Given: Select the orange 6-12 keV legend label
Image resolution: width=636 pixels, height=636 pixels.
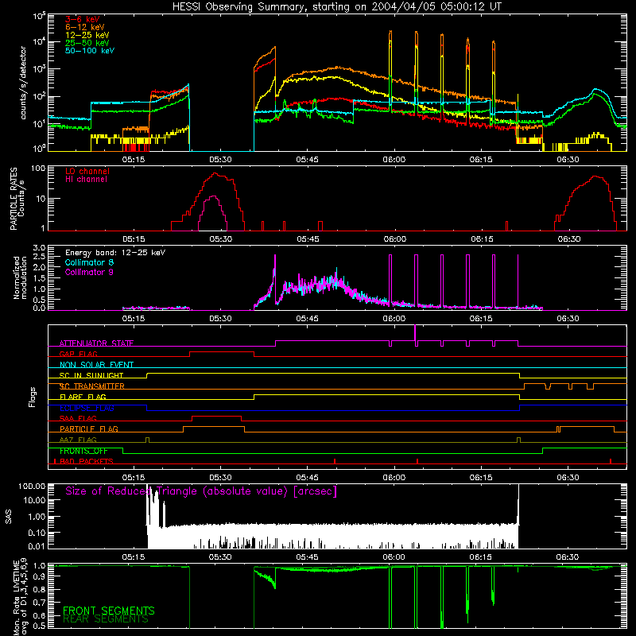Looking at the screenshot, I should [x=85, y=27].
